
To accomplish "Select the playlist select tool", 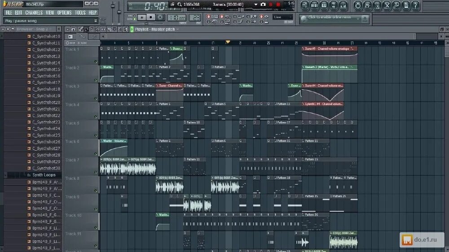I will (x=114, y=30).
